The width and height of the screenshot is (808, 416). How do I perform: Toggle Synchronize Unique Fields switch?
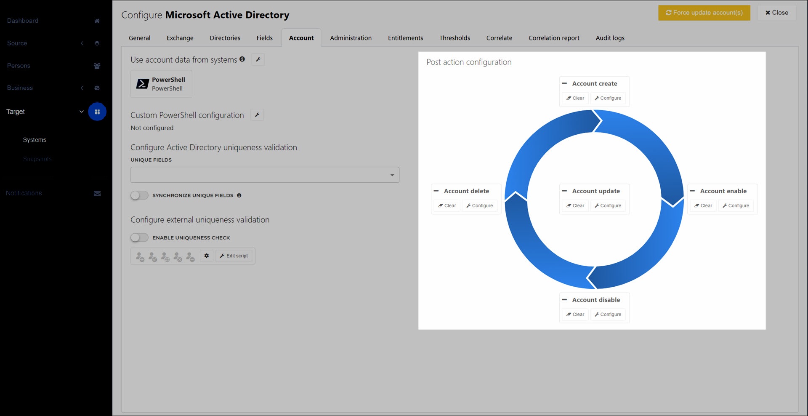coord(139,195)
